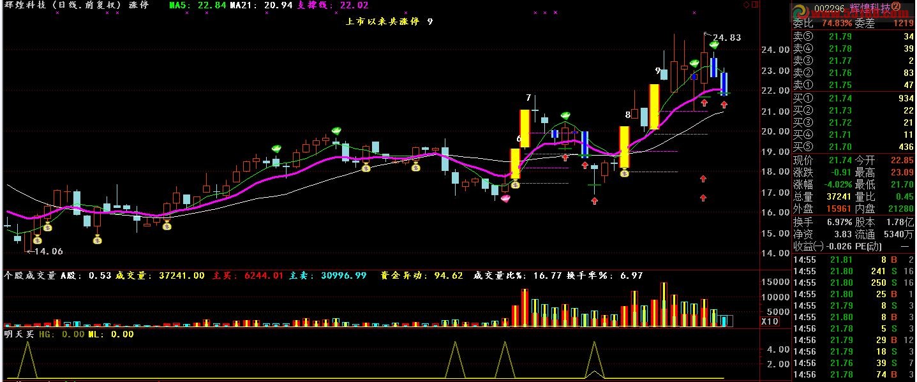Click limit-up count label 7 above candle
The height and width of the screenshot is (382, 917).
(528, 98)
